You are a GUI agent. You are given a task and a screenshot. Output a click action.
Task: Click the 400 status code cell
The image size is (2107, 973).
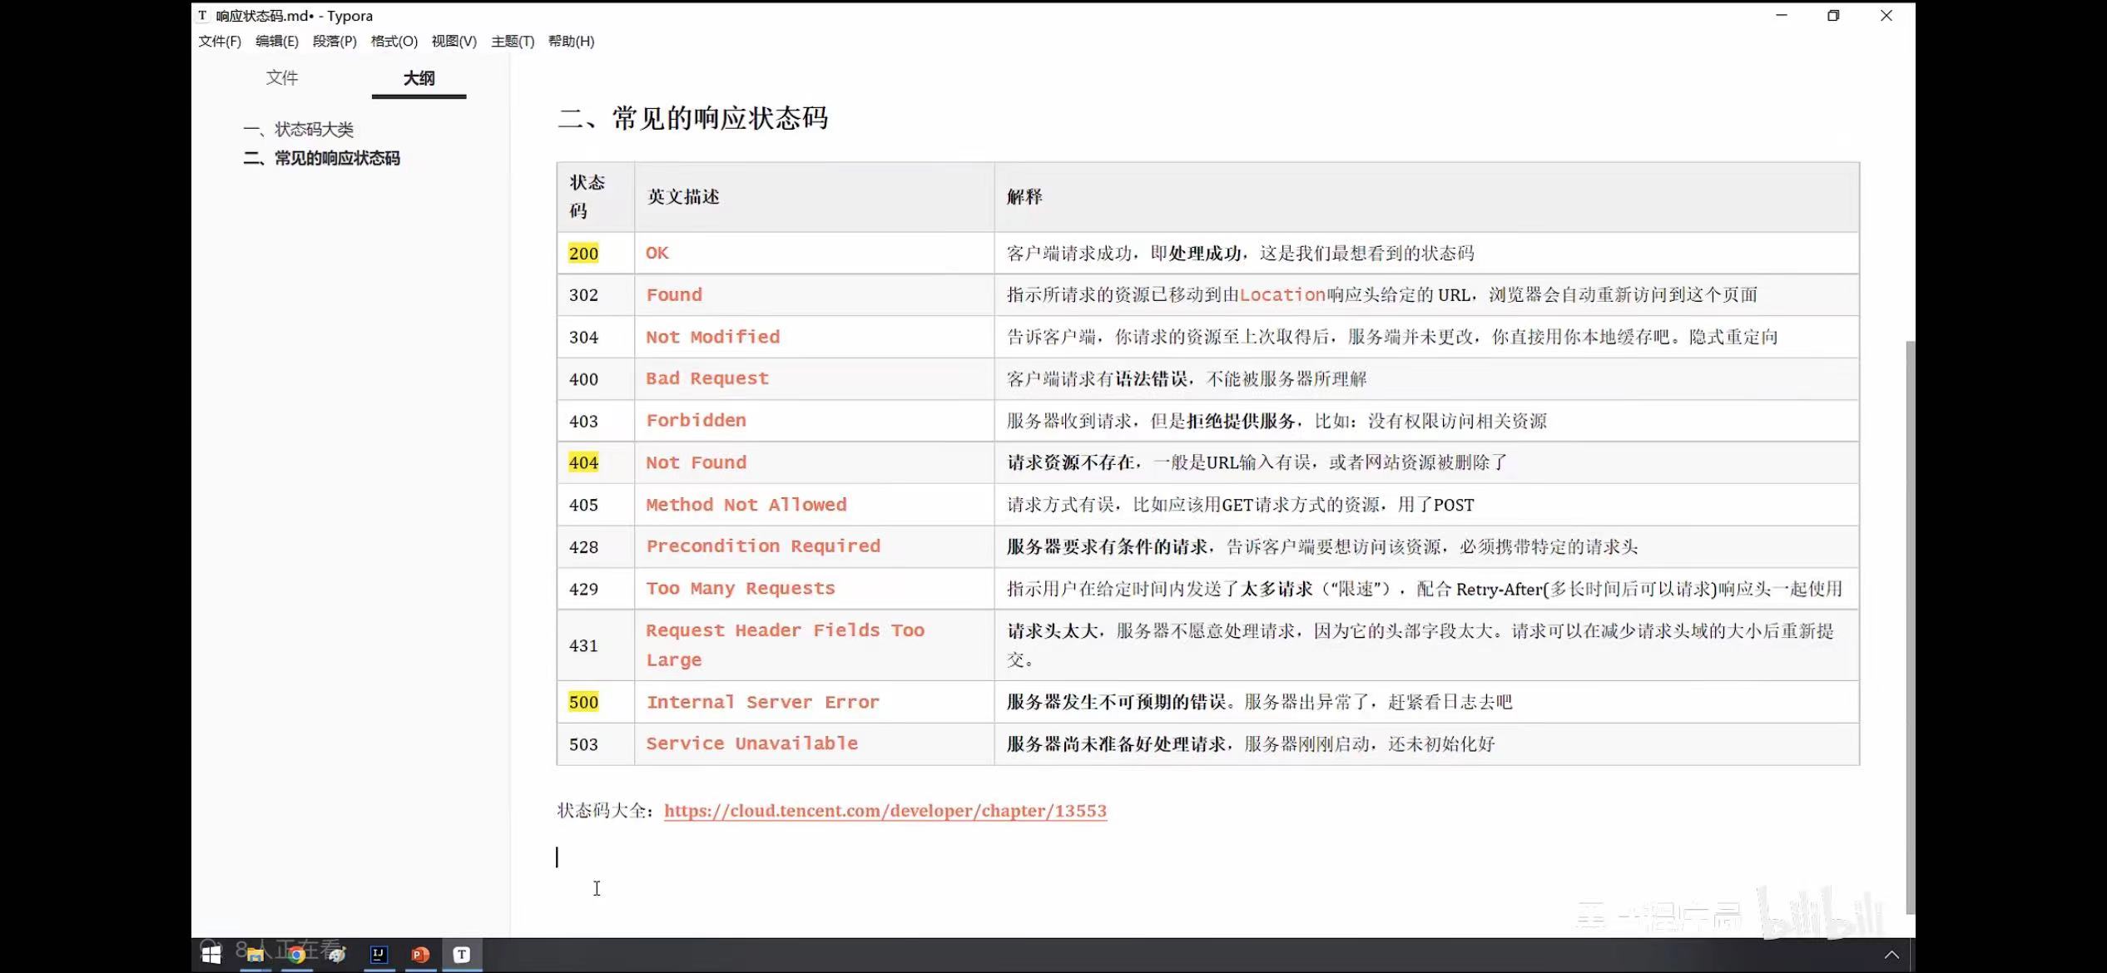click(596, 379)
